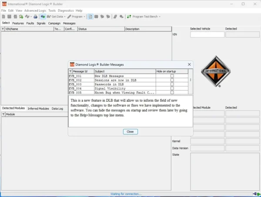Image resolution: width=261 pixels, height=197 pixels.
Task: Click the Save toolbar icon
Action: [x=9, y=17]
